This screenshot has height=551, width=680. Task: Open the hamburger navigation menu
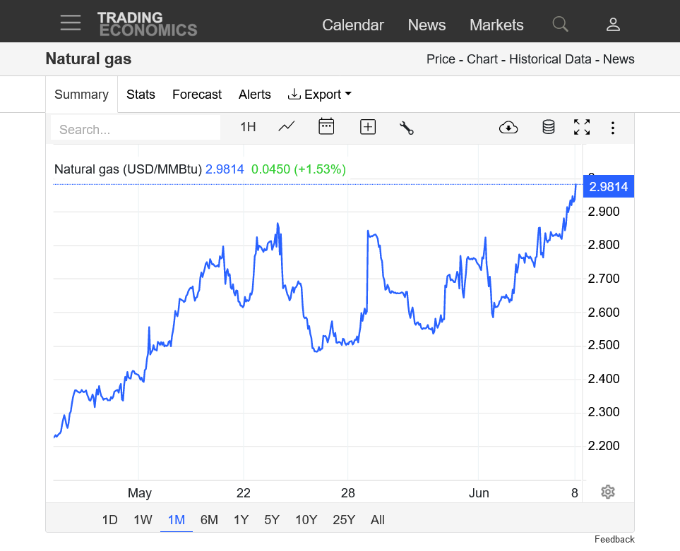tap(71, 23)
